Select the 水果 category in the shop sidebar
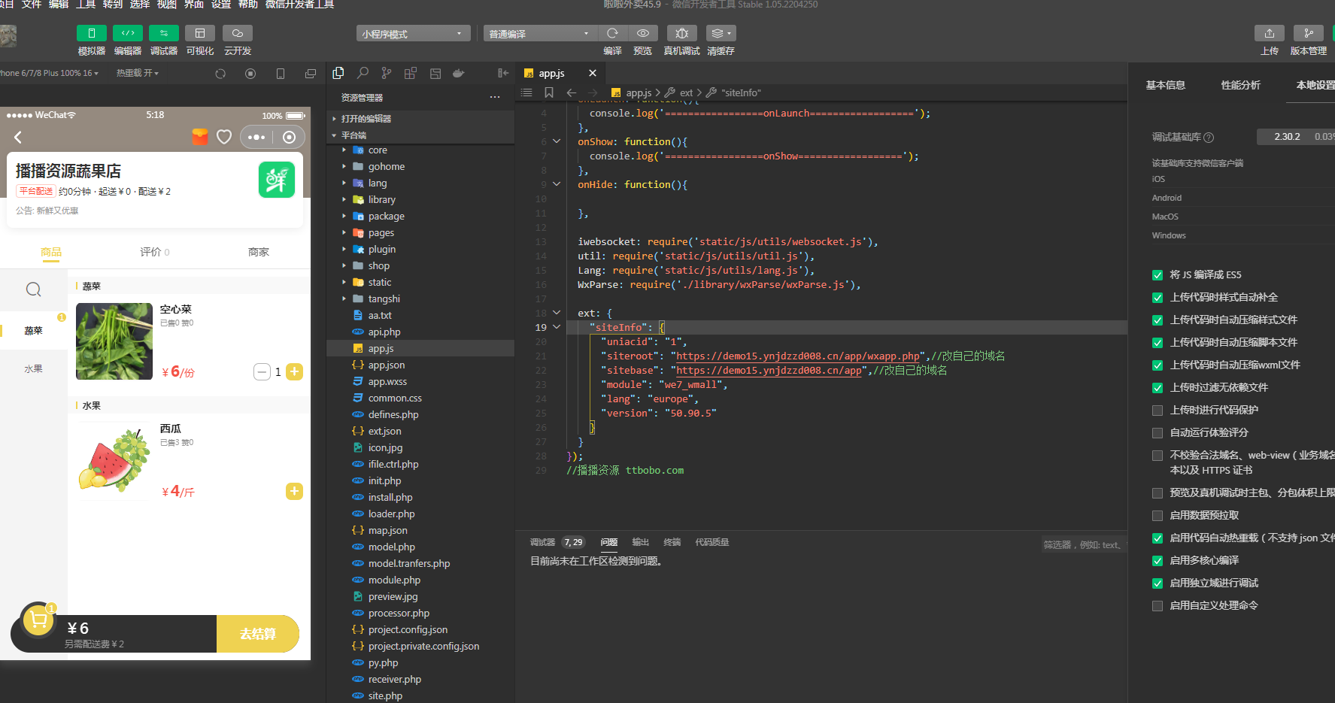Image resolution: width=1335 pixels, height=703 pixels. coord(34,368)
